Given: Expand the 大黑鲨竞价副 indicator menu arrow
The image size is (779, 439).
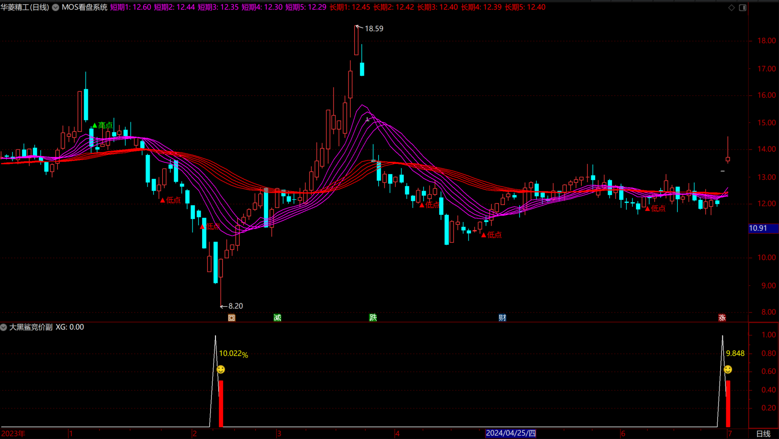Looking at the screenshot, I should point(3,327).
